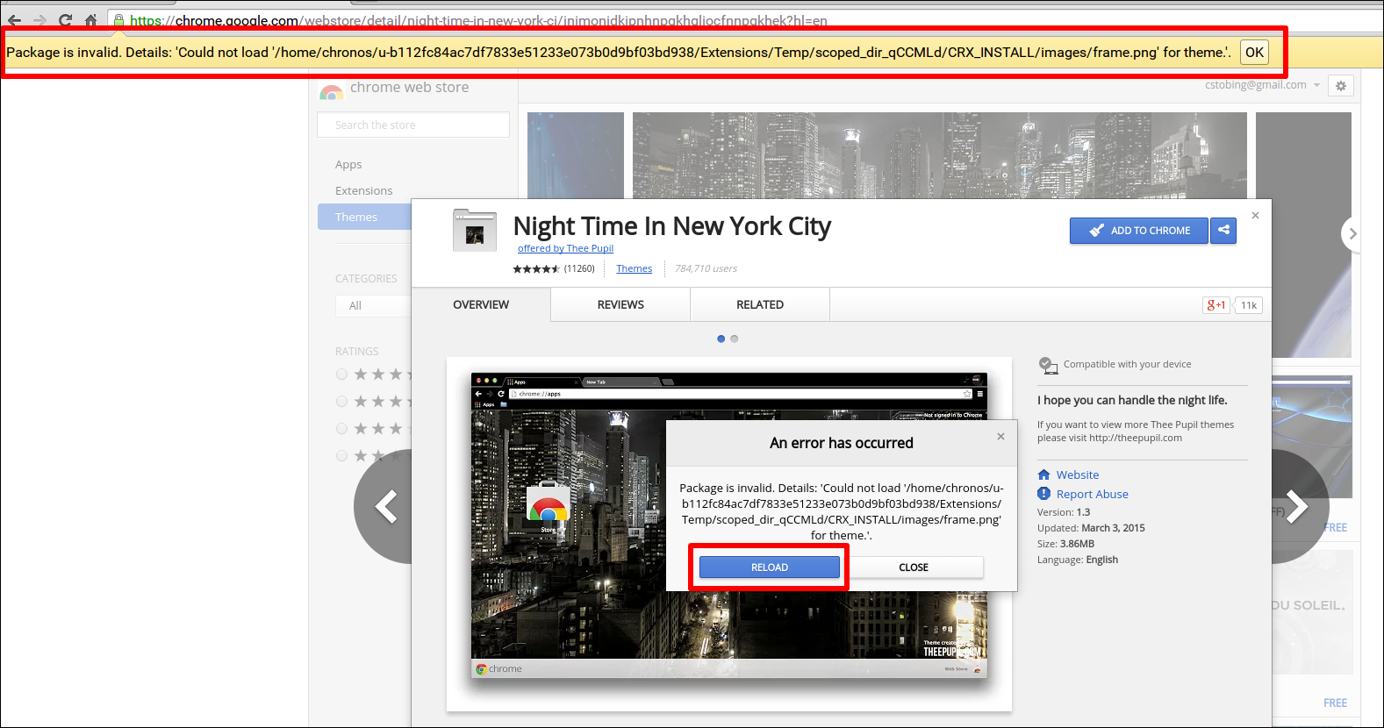Select the second screenshot carousel dot
This screenshot has width=1384, height=728.
click(x=735, y=339)
